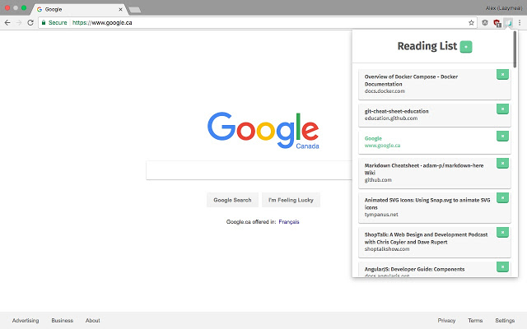Click the red extension icon in toolbar
Screen dimensions: 527x329
coord(497,23)
